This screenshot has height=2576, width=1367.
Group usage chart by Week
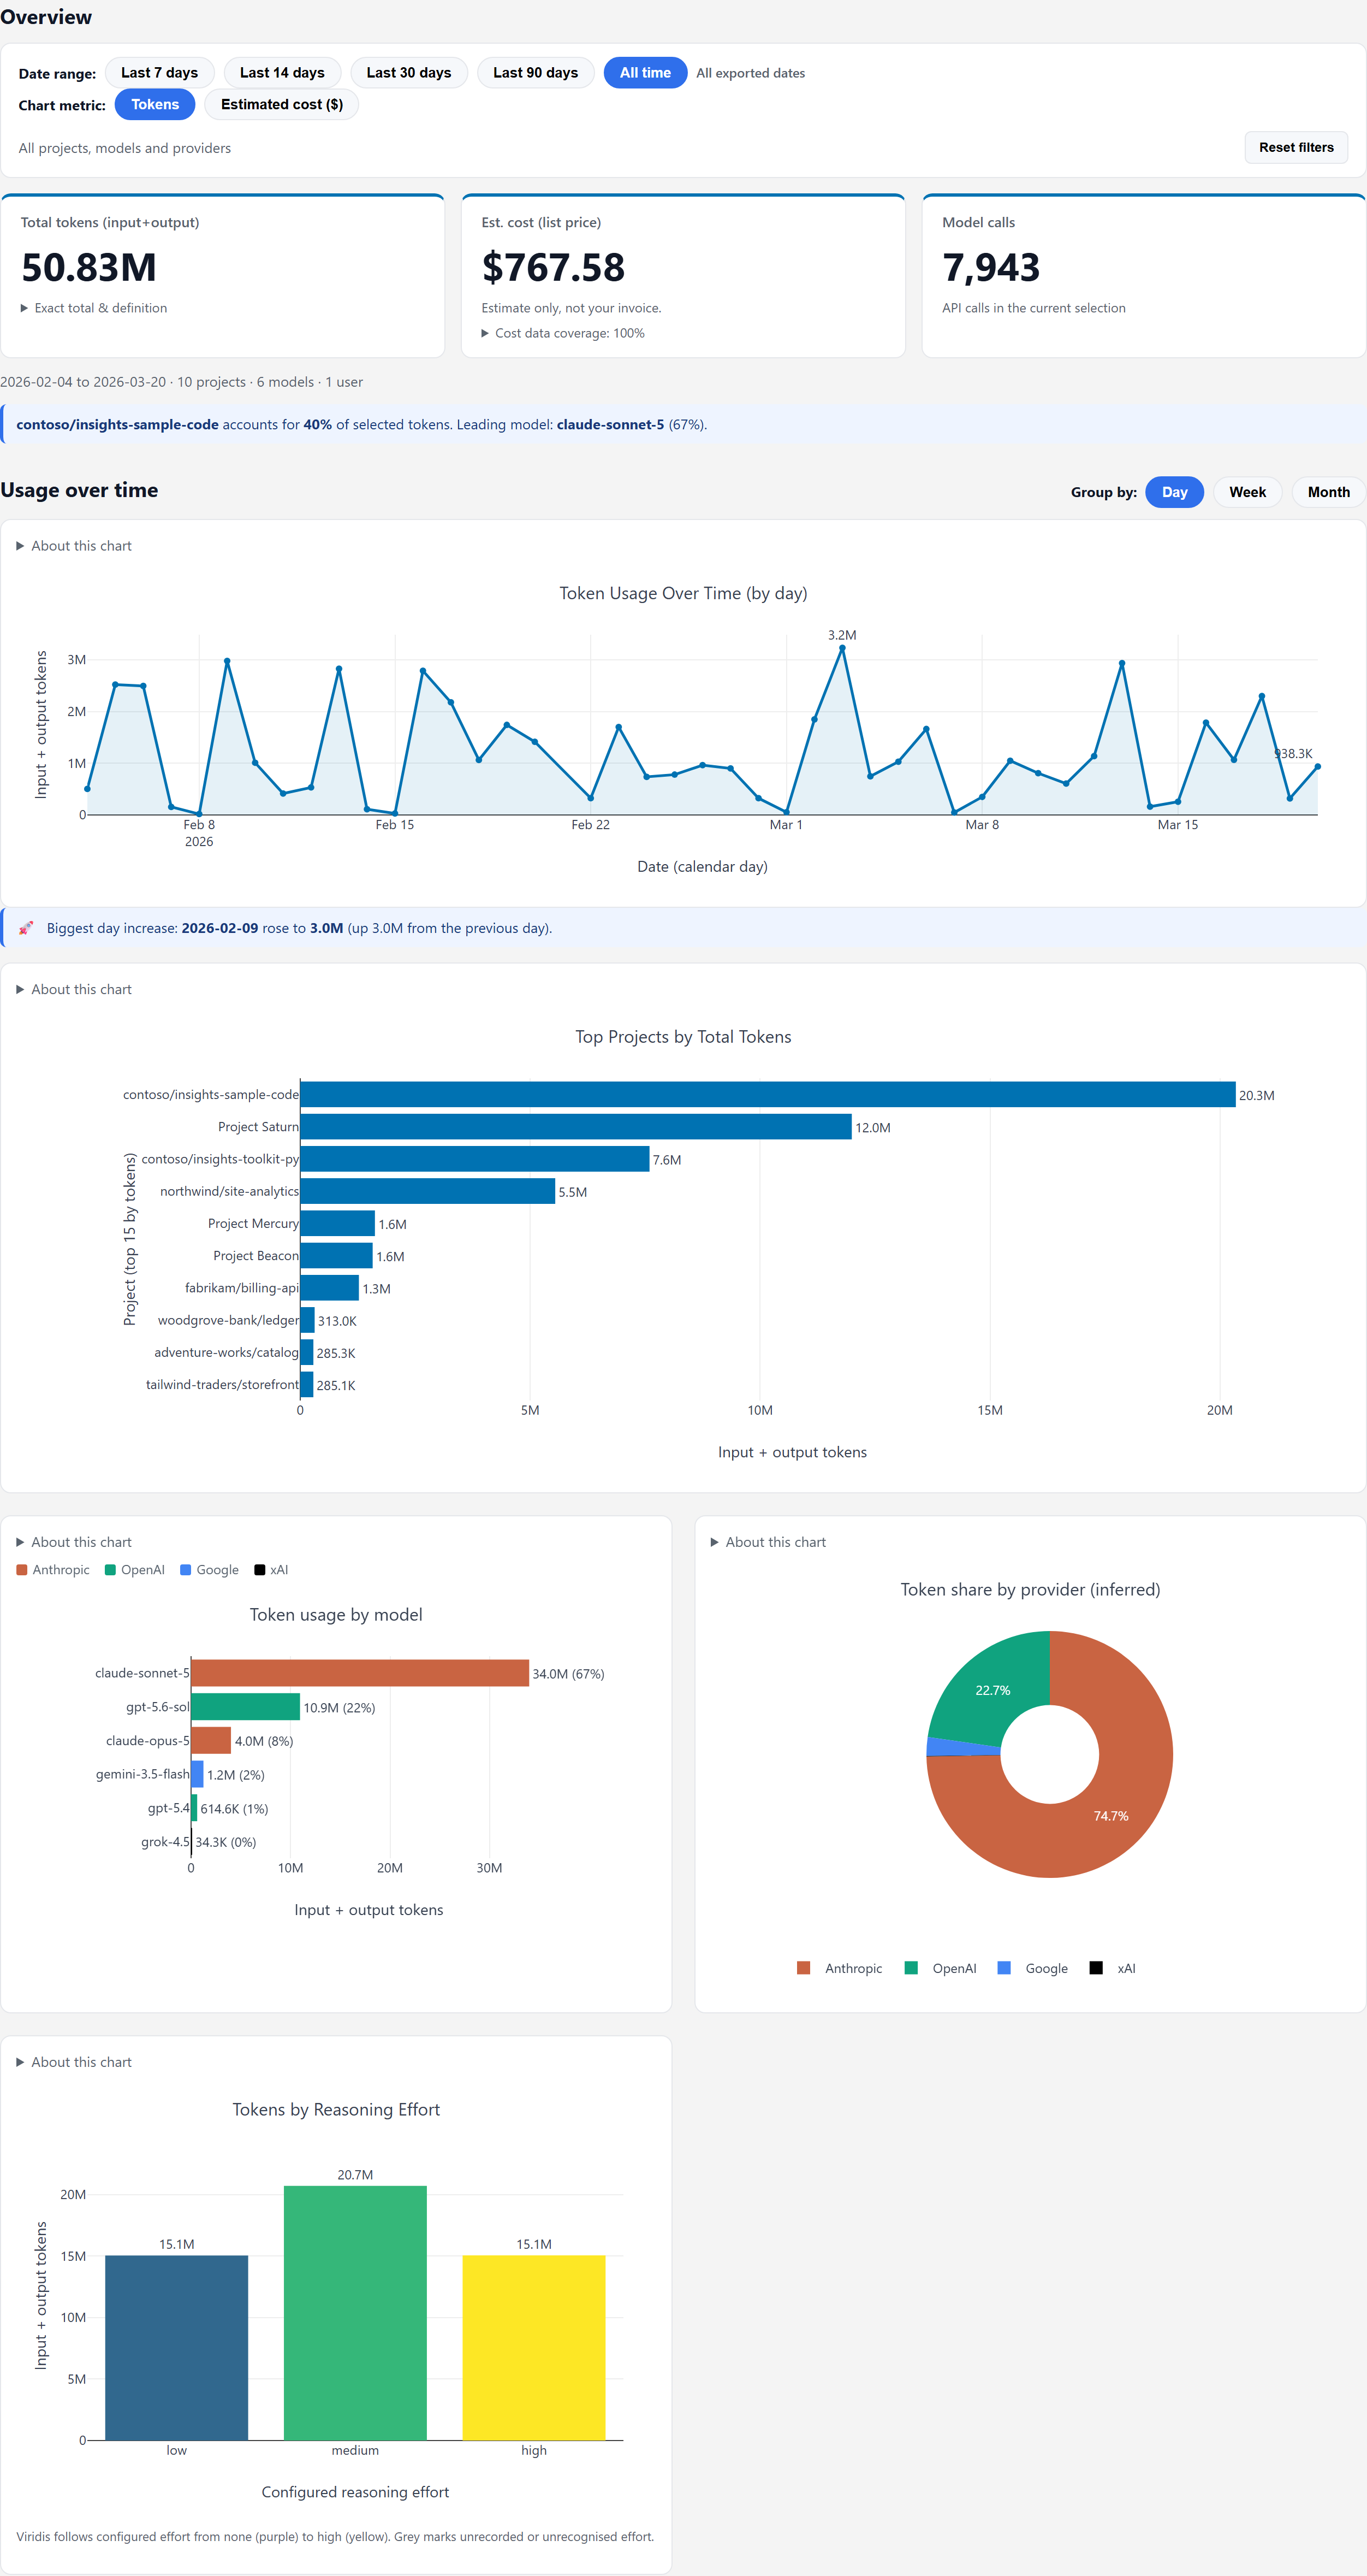tap(1247, 492)
